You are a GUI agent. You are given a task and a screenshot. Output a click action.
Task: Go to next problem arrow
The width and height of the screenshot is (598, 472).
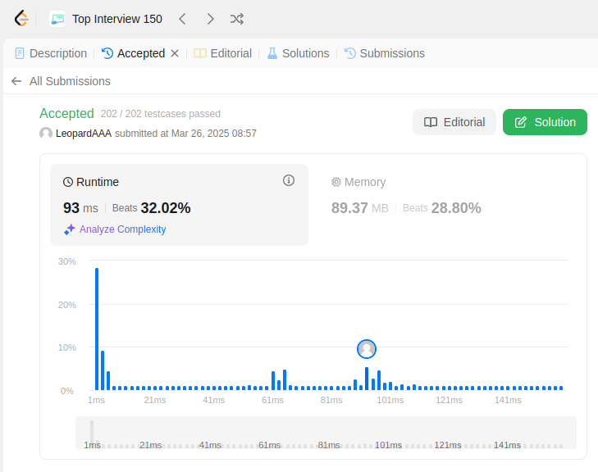click(x=210, y=19)
